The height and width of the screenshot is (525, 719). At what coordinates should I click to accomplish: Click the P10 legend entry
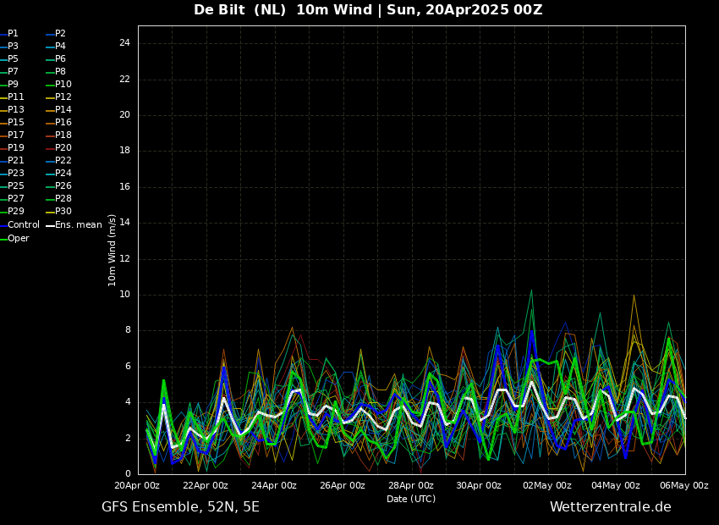point(59,85)
